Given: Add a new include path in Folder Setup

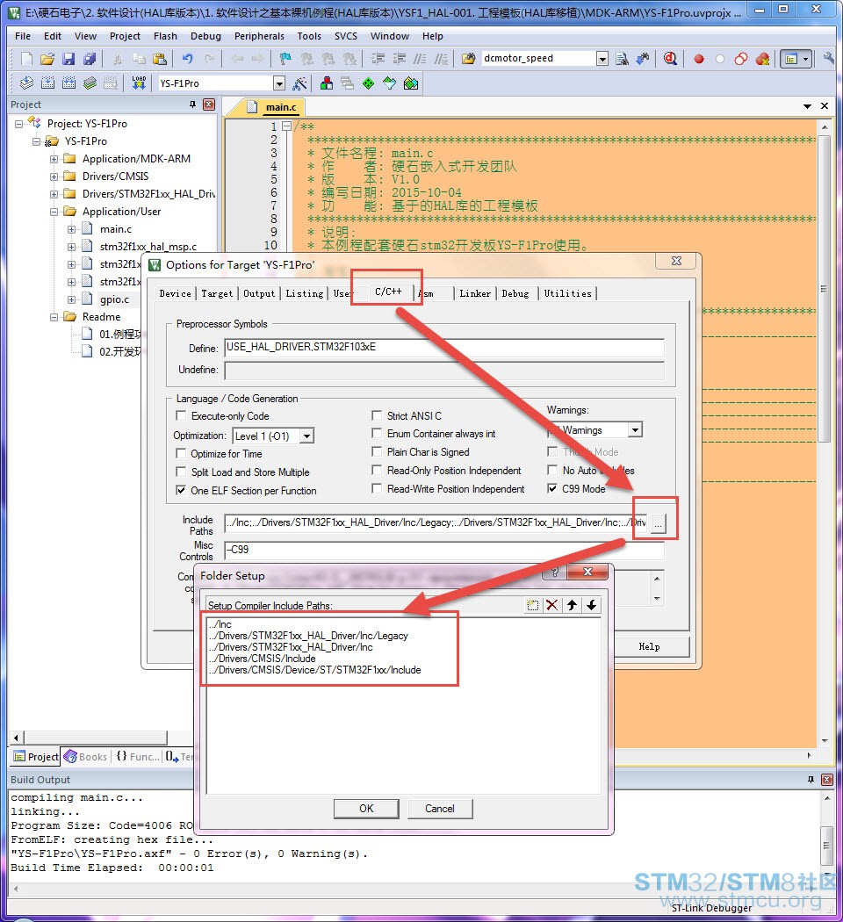Looking at the screenshot, I should pyautogui.click(x=533, y=605).
